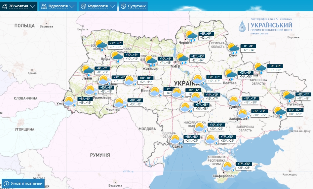The image size is (313, 189).
Task: Expand the Гідрологія dropdown menu
Action: (58, 6)
